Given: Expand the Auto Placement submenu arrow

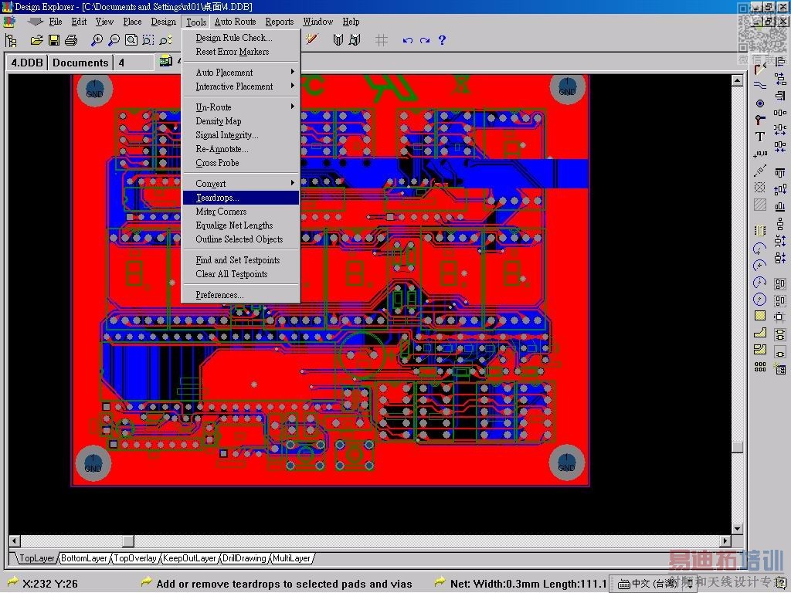Looking at the screenshot, I should (x=292, y=72).
